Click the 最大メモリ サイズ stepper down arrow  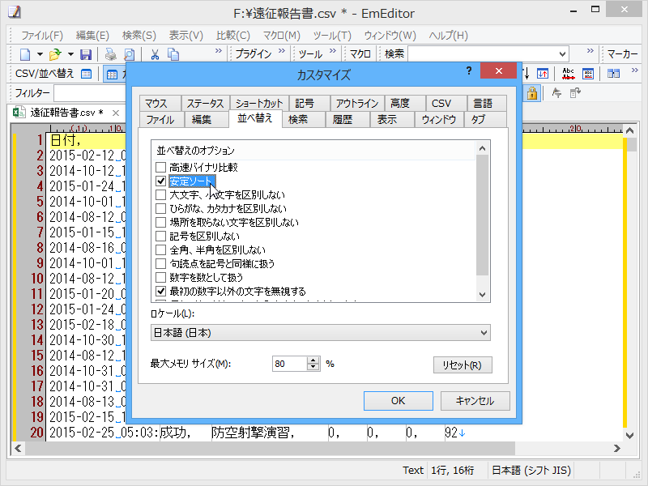click(x=313, y=368)
